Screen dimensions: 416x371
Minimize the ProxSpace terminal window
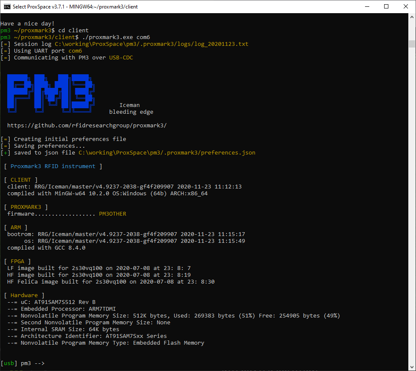[366, 7]
